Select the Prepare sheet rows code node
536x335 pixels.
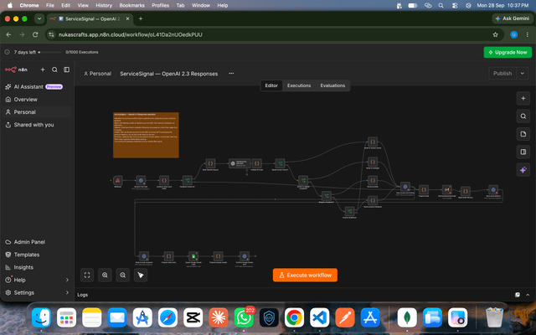point(168,256)
